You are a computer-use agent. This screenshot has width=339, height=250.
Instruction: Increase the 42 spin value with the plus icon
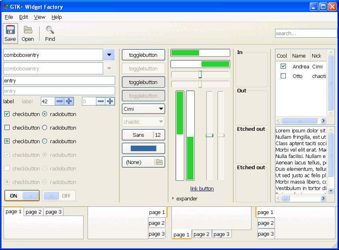[x=69, y=101]
